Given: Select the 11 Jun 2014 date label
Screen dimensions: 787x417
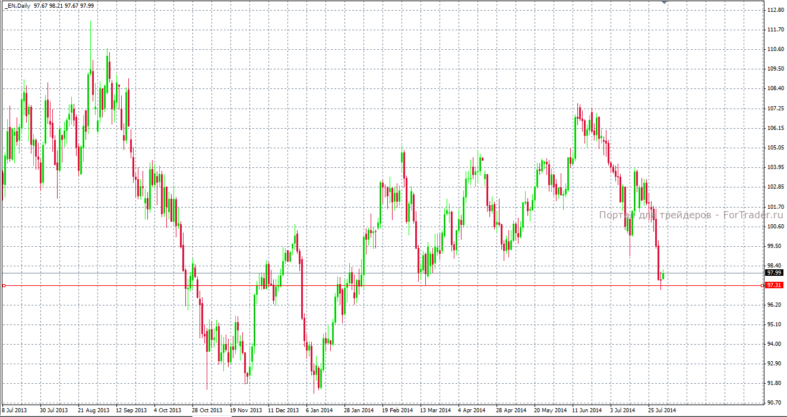Looking at the screenshot, I should [587, 410].
